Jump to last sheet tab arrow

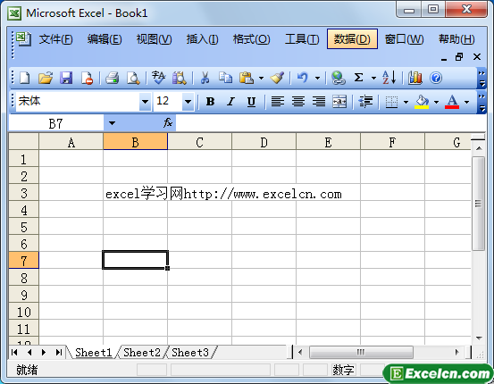[x=59, y=352]
